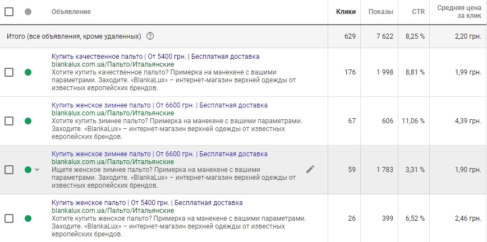Click green status dot of ad with 26 clicks
The image size is (487, 242).
coord(28,218)
